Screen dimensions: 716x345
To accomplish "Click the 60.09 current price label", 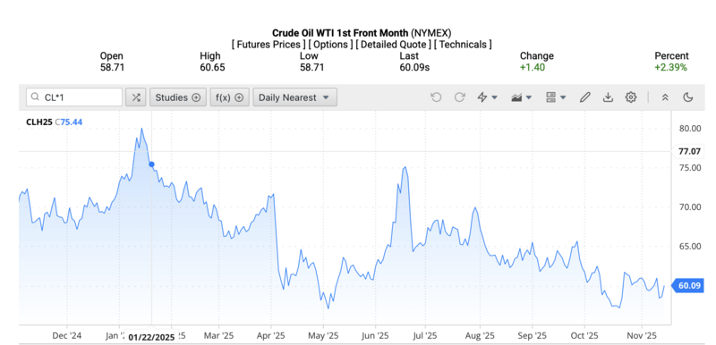I will click(x=689, y=286).
